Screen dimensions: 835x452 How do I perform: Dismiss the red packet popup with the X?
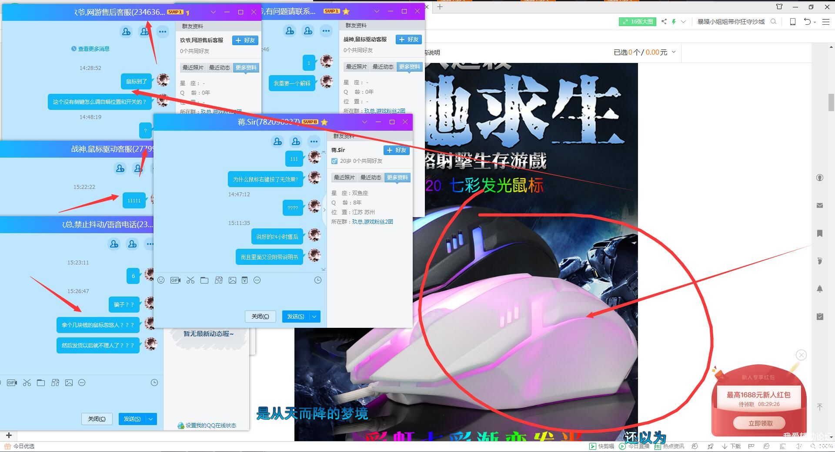pos(801,355)
